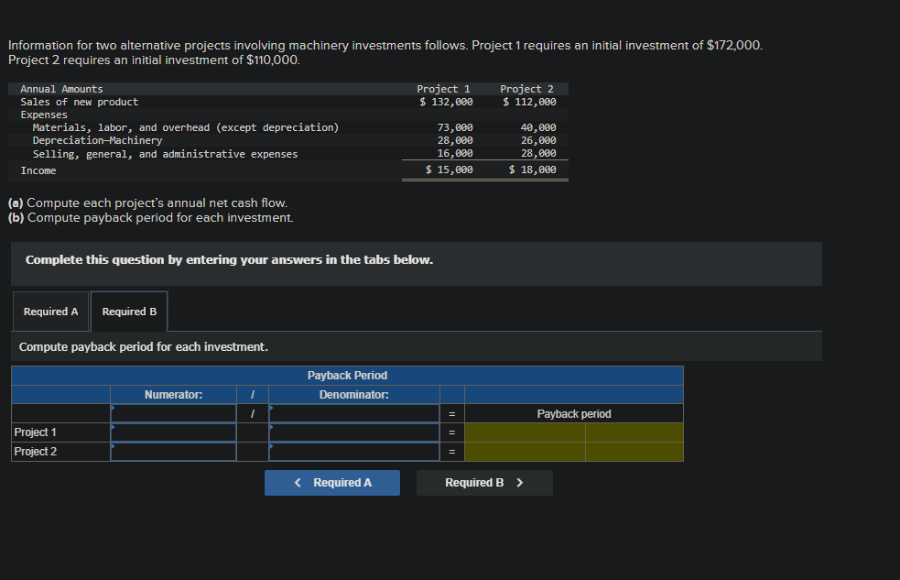Click the Project 1 column header in data table
900x580 pixels.
pos(443,89)
